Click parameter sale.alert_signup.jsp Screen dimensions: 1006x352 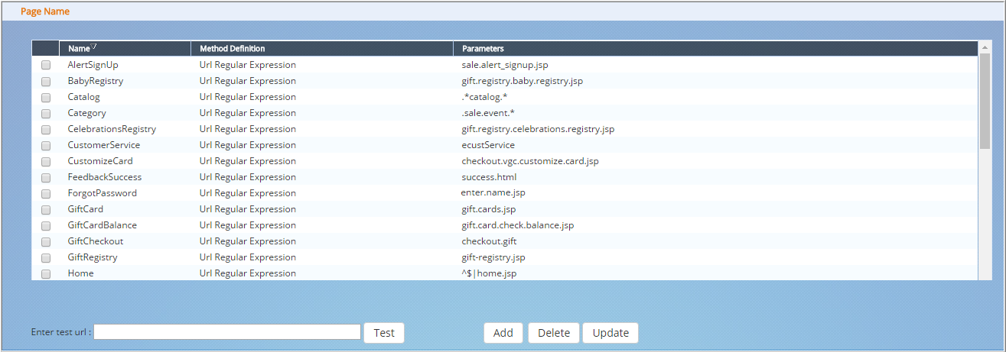pyautogui.click(x=504, y=65)
